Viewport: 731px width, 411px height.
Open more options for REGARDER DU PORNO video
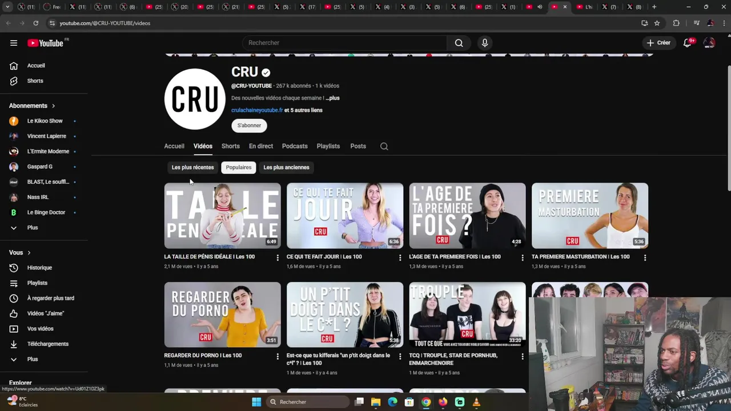278,357
